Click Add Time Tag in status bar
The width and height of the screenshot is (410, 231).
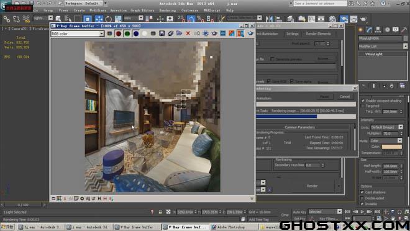[259, 219]
